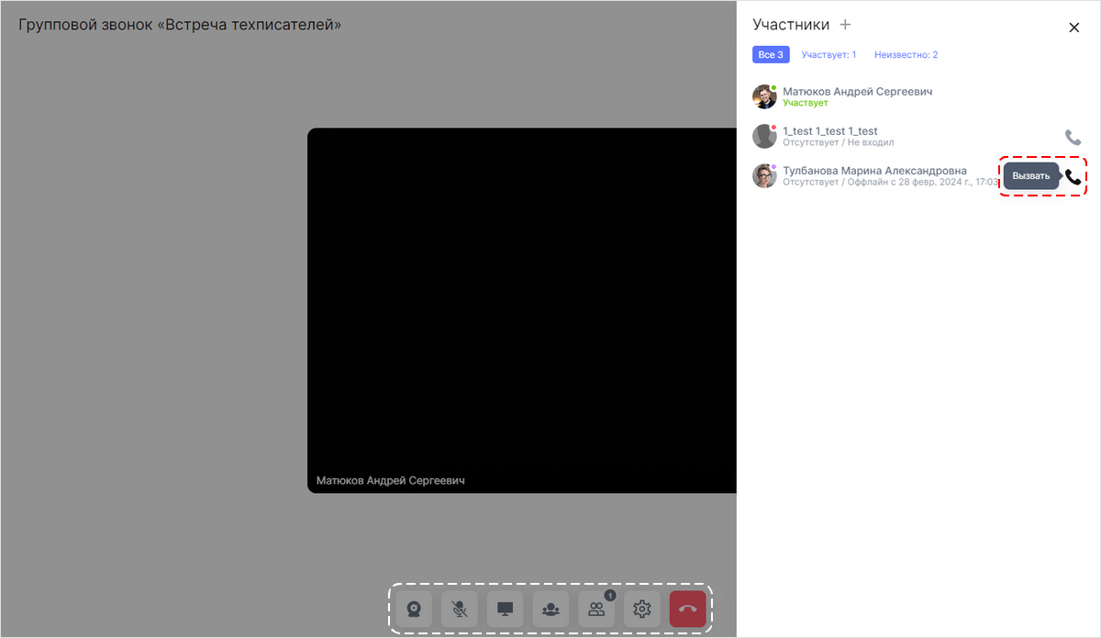This screenshot has width=1101, height=638.
Task: Switch to the 'Участвует: 1' tab
Action: coord(829,55)
